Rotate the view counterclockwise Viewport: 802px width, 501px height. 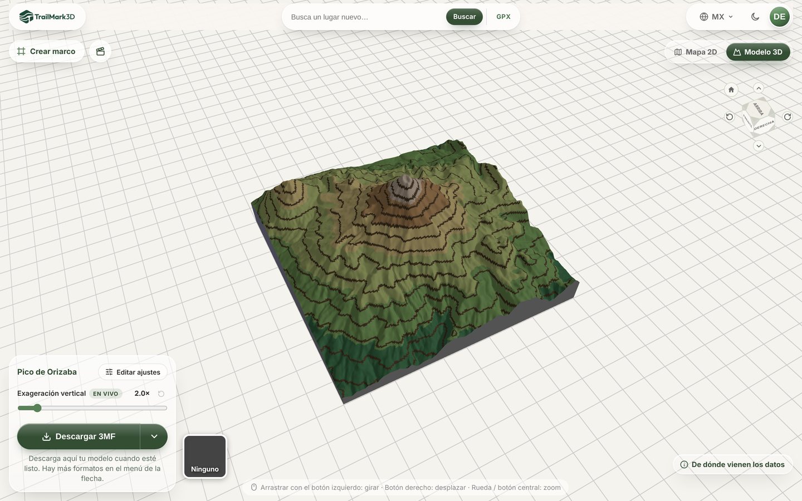pos(730,117)
